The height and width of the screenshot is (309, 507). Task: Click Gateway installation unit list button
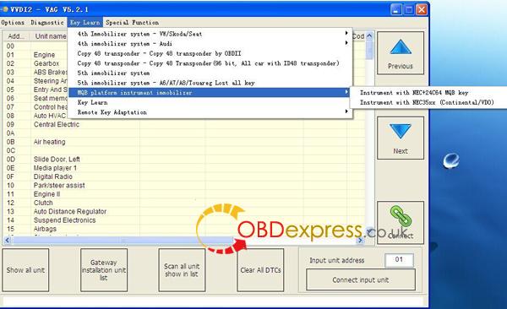[x=103, y=270]
